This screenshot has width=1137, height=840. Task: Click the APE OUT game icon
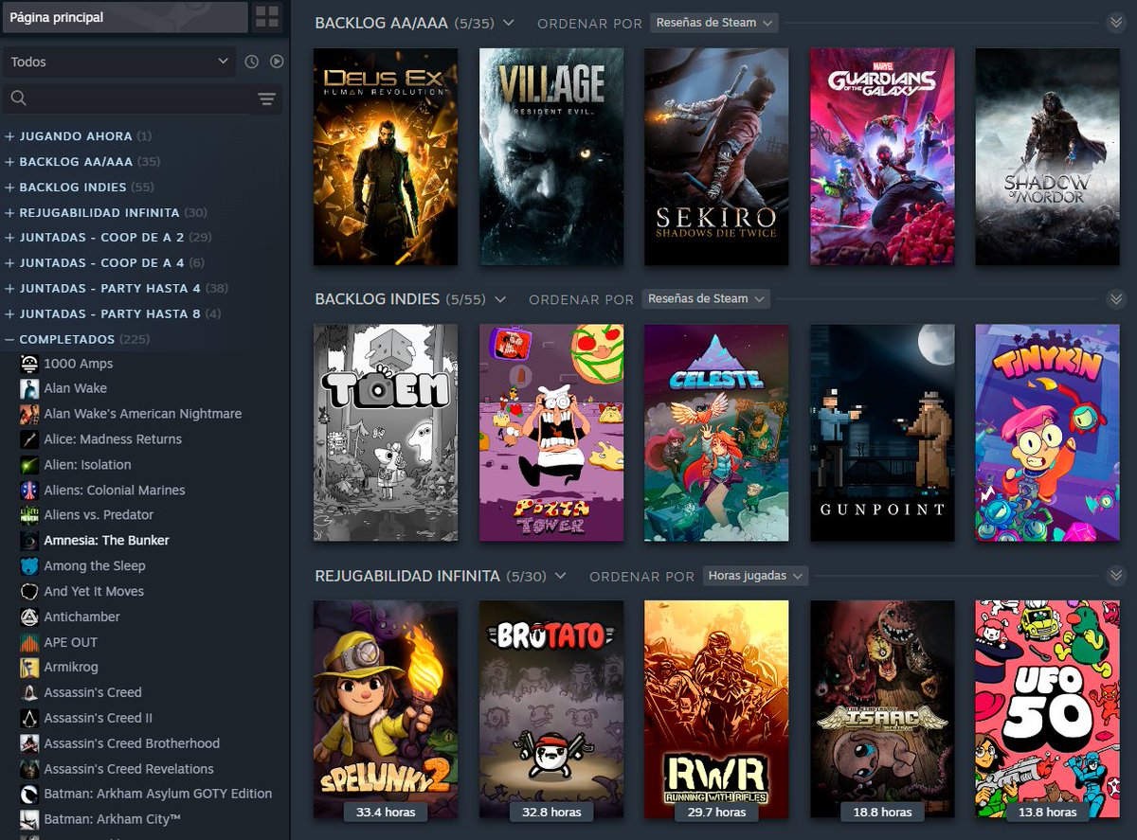coord(29,642)
